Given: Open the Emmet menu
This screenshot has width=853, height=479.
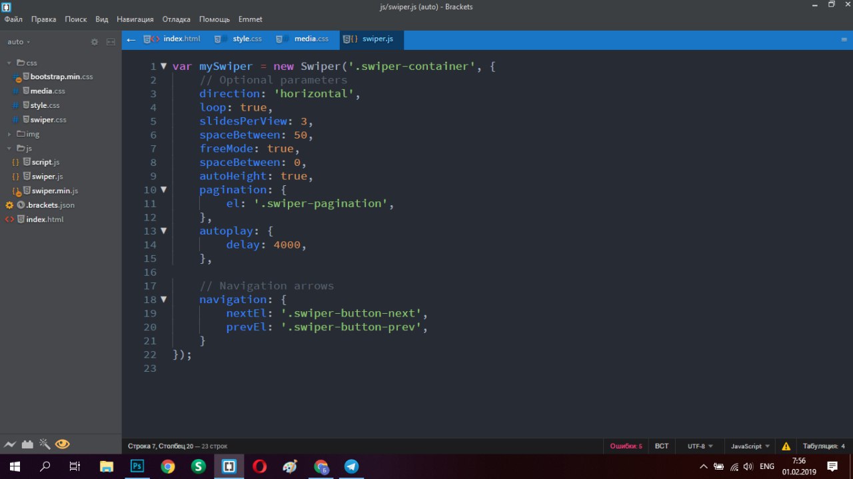Looking at the screenshot, I should pyautogui.click(x=250, y=19).
